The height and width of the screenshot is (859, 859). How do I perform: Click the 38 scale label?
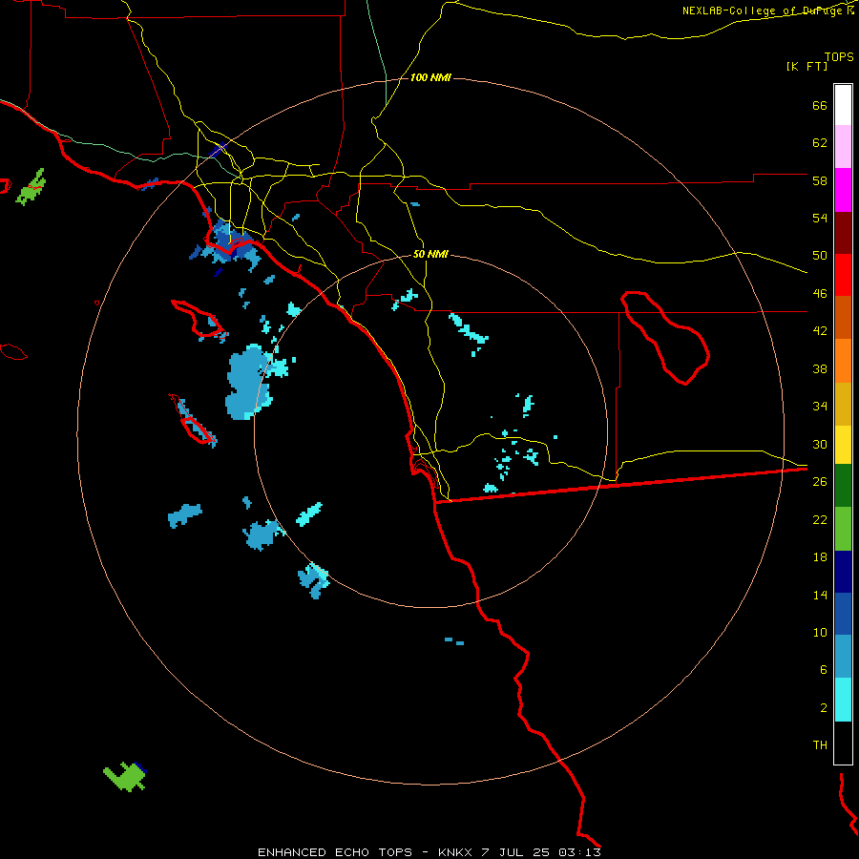coord(820,368)
